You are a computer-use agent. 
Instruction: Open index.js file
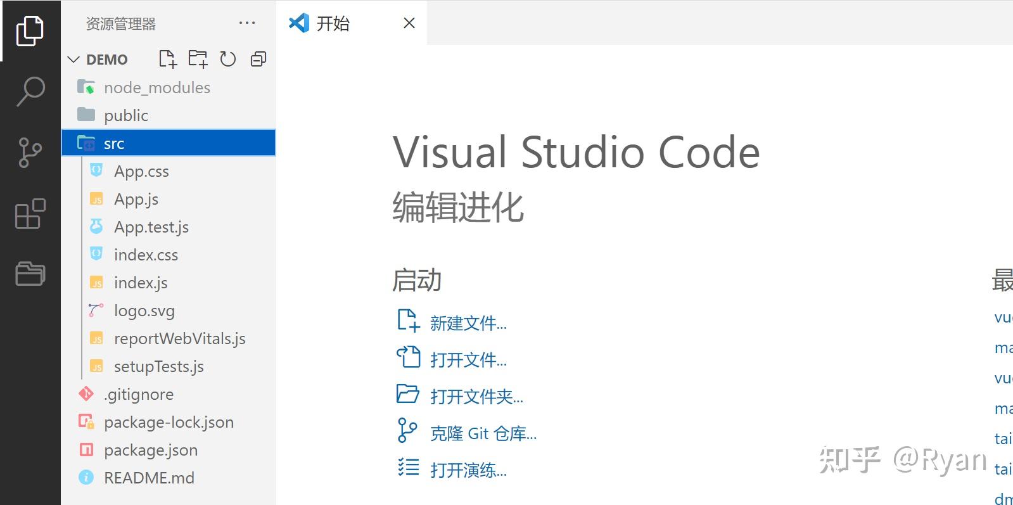(169, 283)
